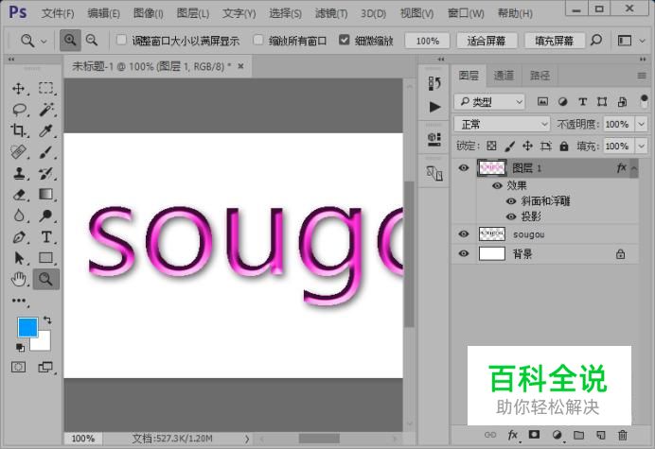Open the search magnifier in options bar
Viewport: 655px width, 449px height.
click(596, 41)
